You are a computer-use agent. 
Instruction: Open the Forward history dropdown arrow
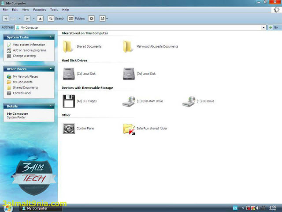pos(33,19)
